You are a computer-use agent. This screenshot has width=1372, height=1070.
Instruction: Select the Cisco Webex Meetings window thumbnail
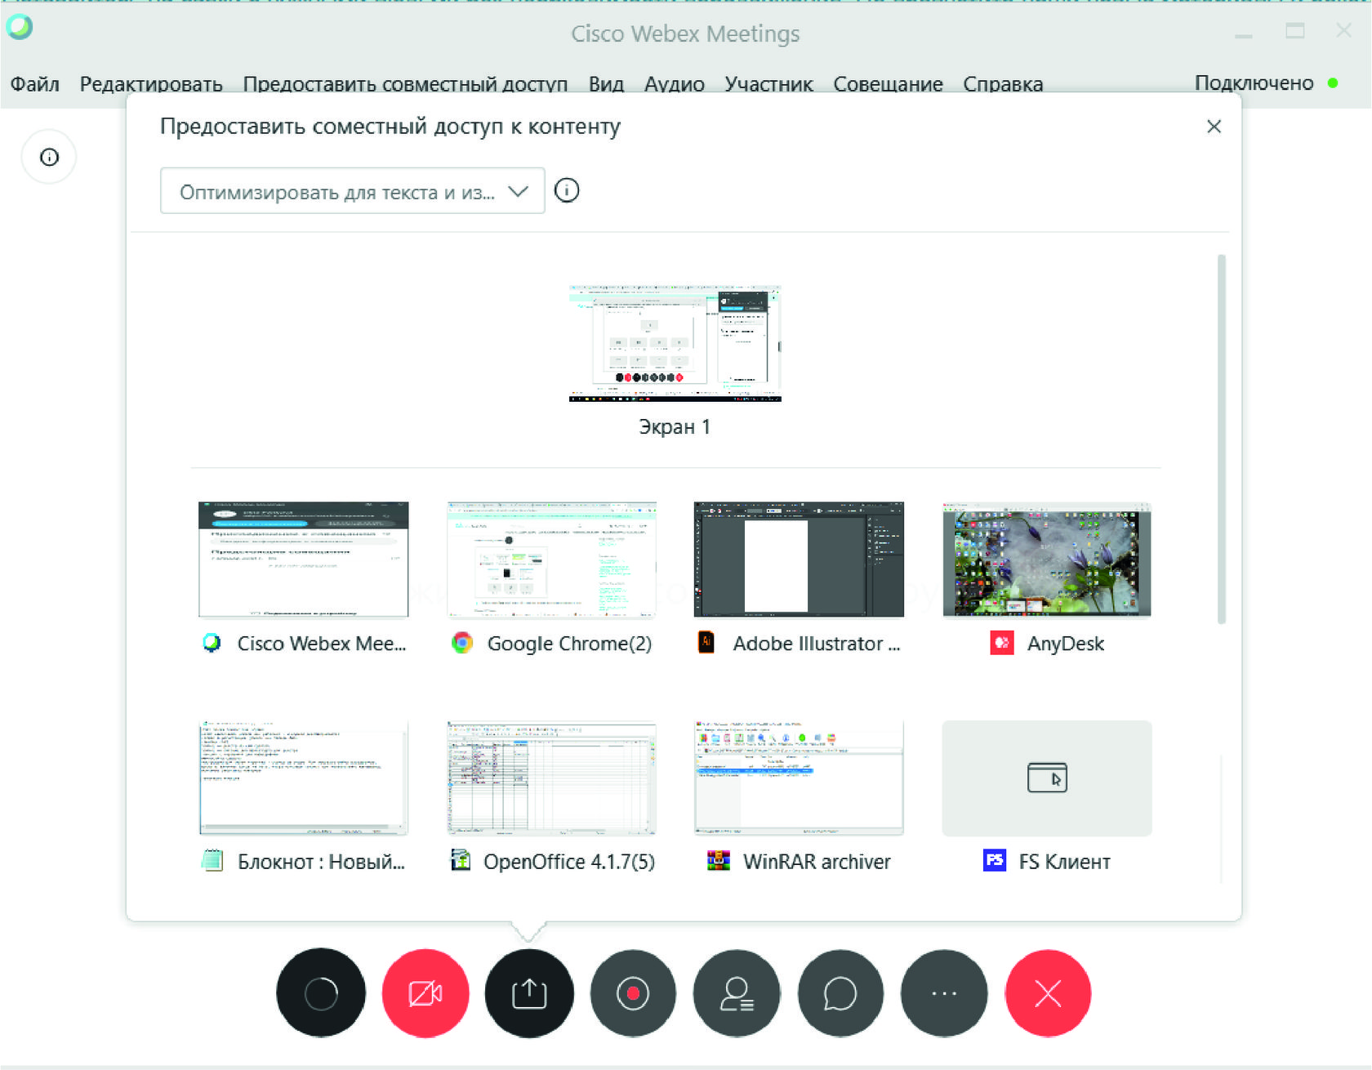(304, 560)
